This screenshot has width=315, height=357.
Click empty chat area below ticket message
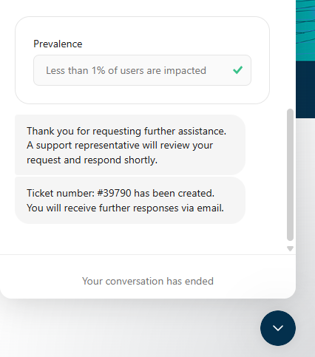click(x=143, y=239)
